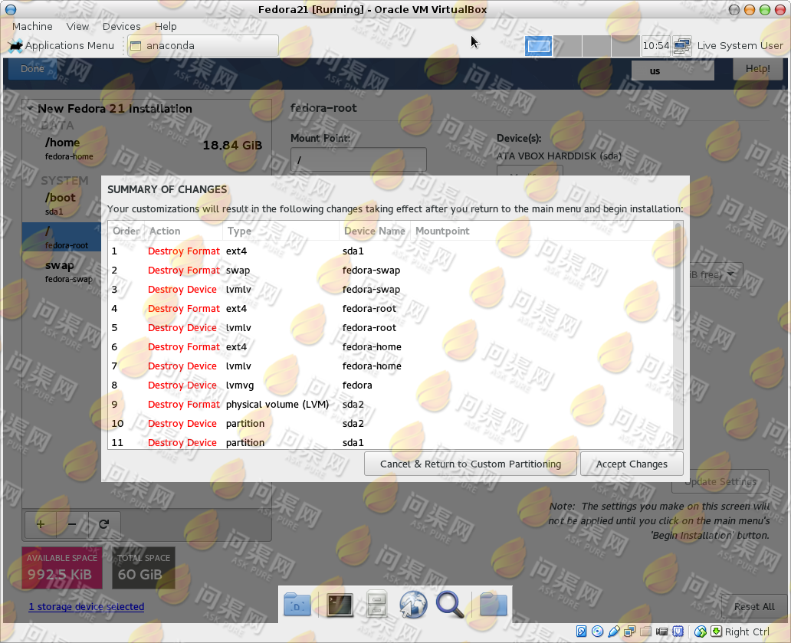Viewport: 791px width, 643px height.
Task: Click the Reset All button
Action: point(753,607)
